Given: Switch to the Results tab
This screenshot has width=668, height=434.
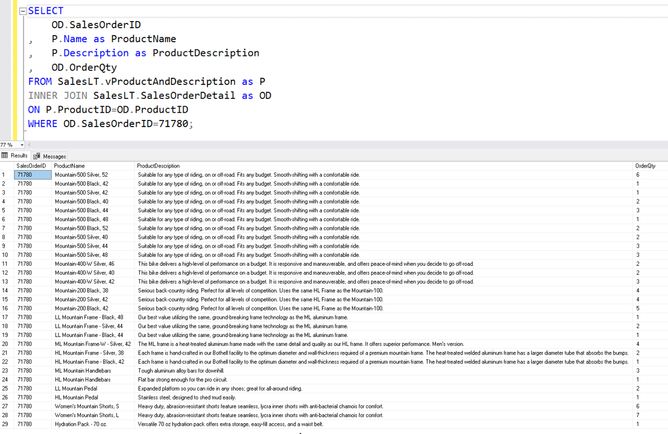Looking at the screenshot, I should pyautogui.click(x=15, y=156).
